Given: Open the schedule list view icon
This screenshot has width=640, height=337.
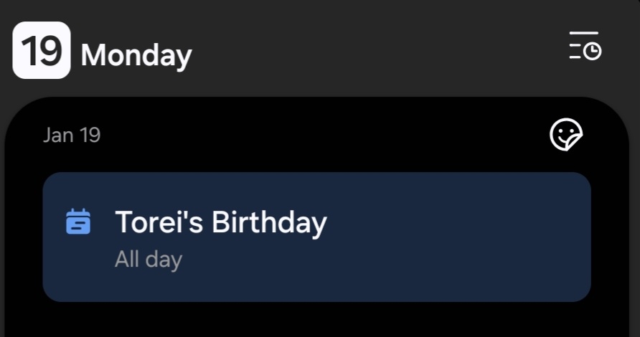Looking at the screenshot, I should click(584, 46).
